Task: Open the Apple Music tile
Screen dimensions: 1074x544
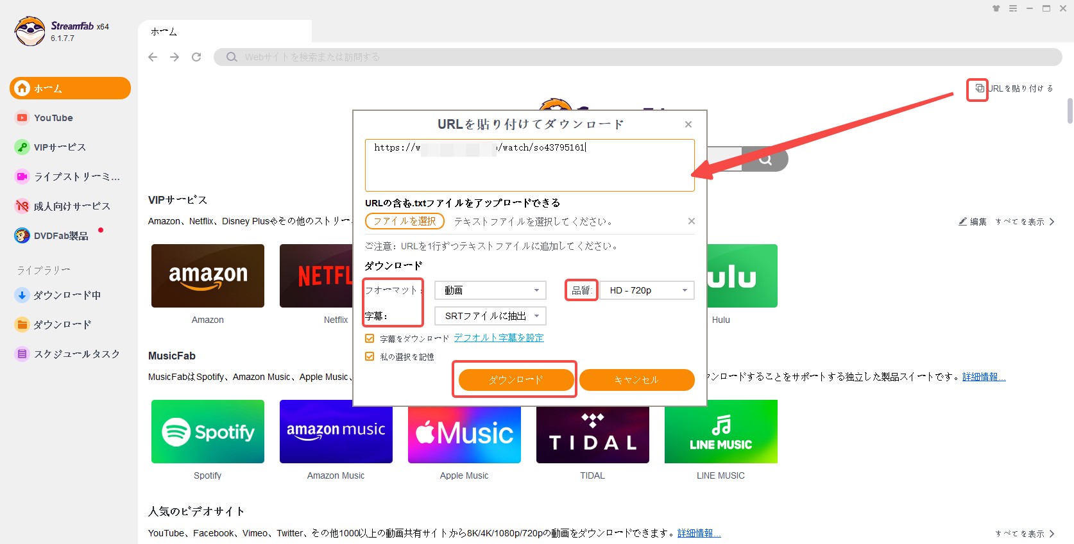Action: click(x=465, y=434)
